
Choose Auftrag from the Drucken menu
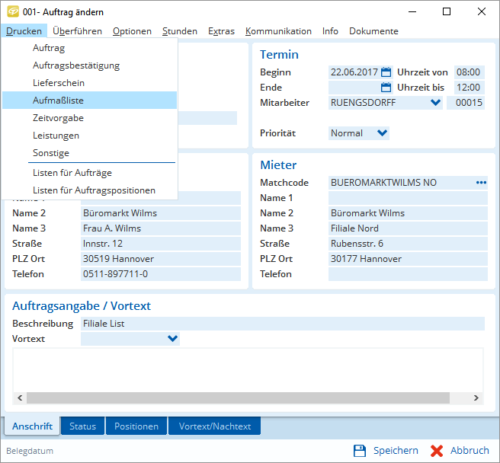(90, 48)
